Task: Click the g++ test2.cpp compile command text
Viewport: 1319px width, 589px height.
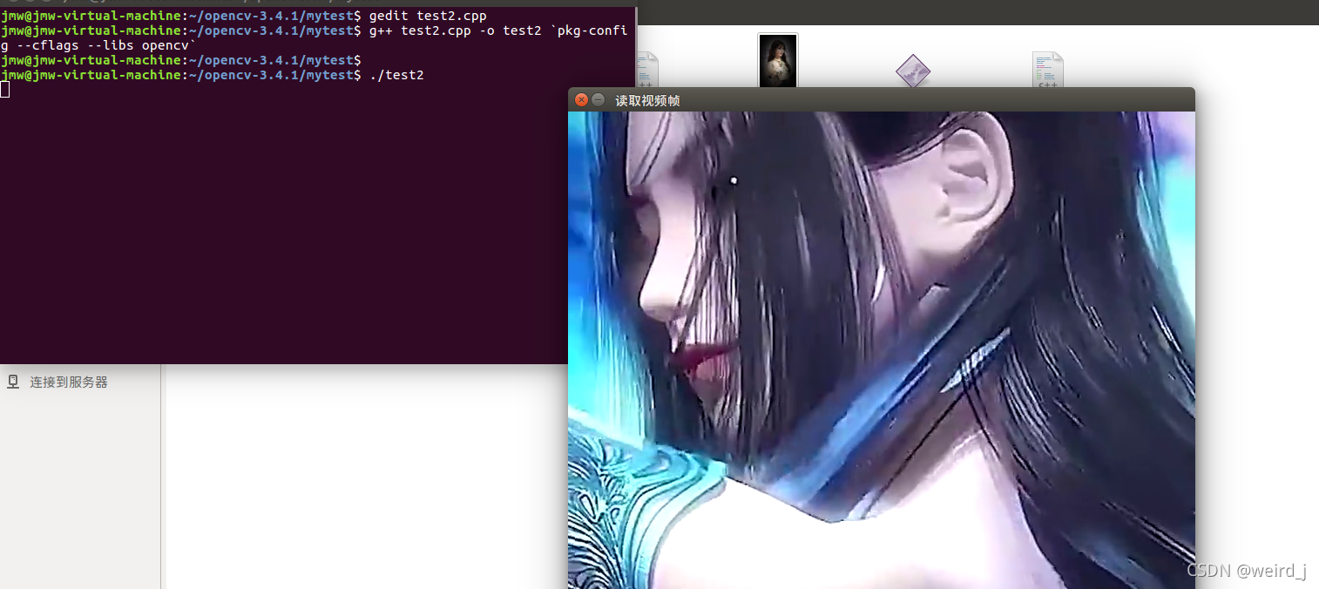Action: click(x=314, y=37)
